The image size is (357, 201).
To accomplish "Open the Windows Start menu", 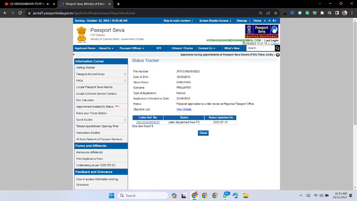I will pos(111,196).
